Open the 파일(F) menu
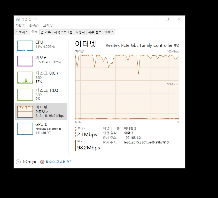This screenshot has width=218, height=198. [20, 26]
